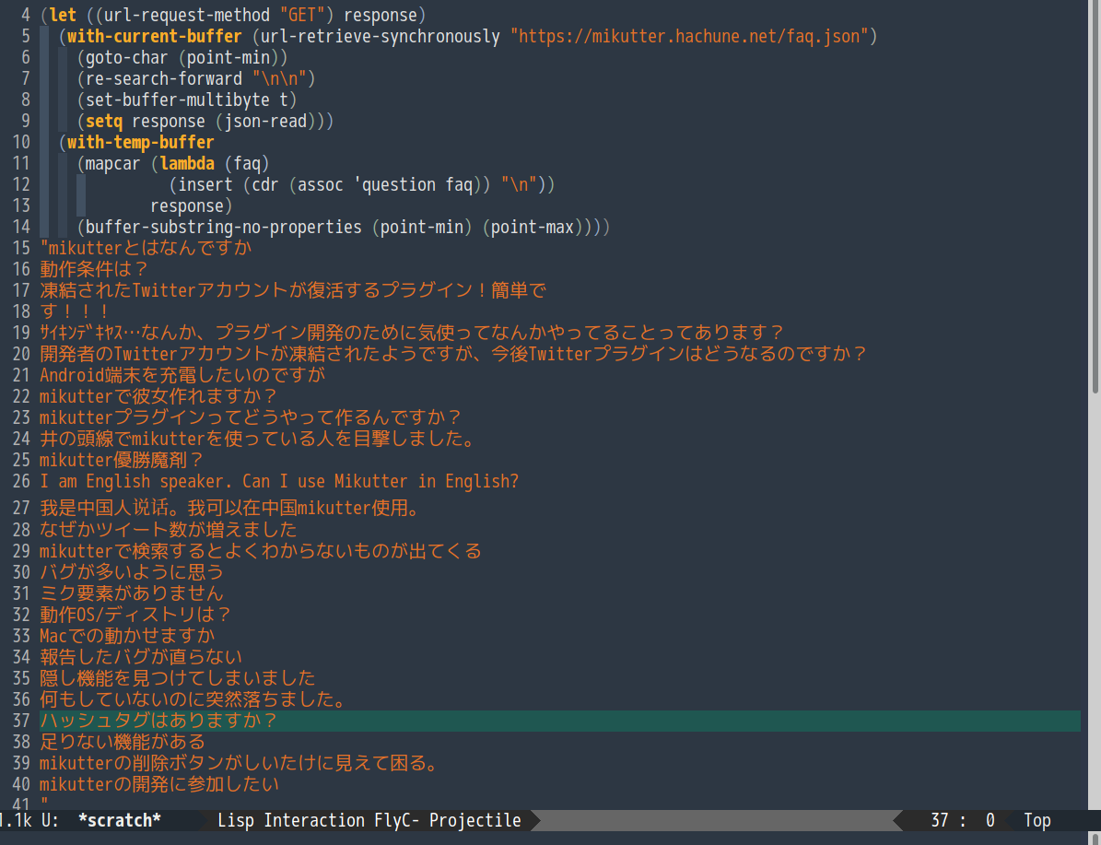Click the FlyC- minor mode indicator
1101x845 pixels.
(x=397, y=820)
